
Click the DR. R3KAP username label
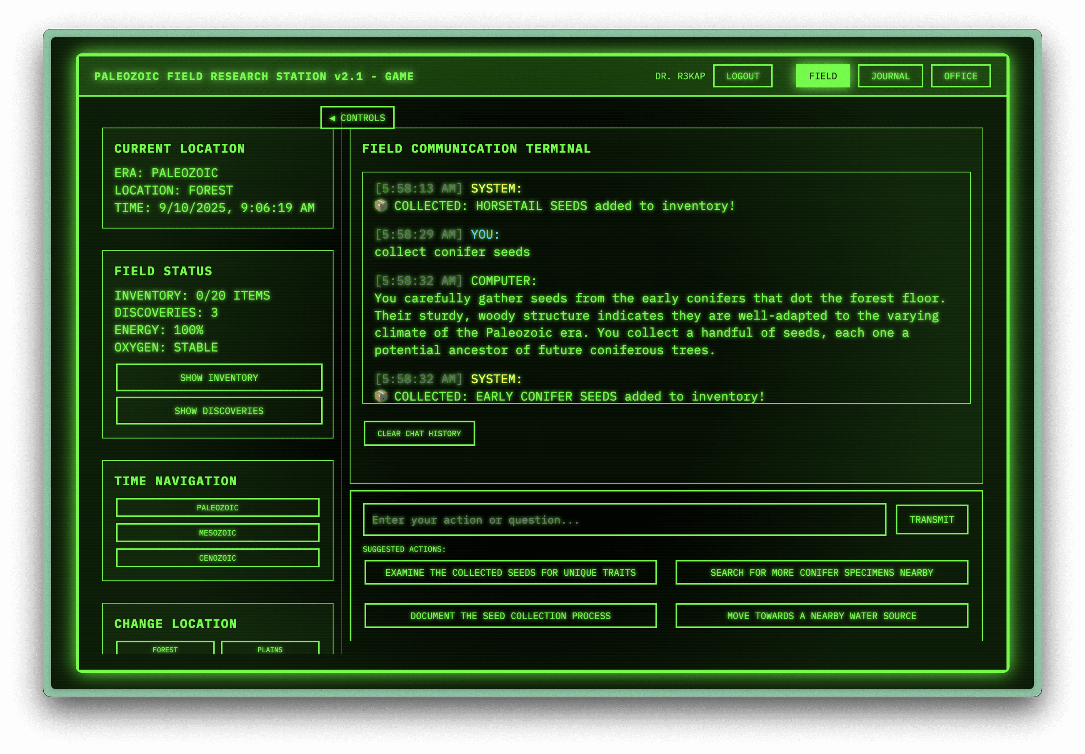tap(680, 76)
